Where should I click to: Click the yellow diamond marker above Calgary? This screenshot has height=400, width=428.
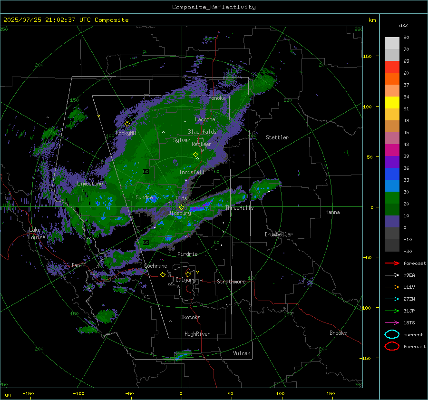[x=188, y=274]
